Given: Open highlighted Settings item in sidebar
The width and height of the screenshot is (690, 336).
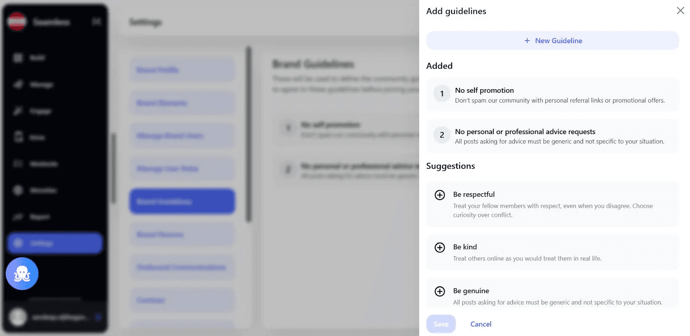Looking at the screenshot, I should tap(55, 243).
